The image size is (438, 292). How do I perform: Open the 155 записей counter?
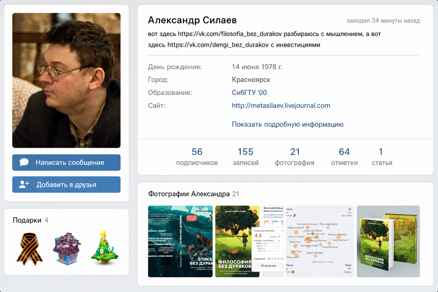point(246,157)
